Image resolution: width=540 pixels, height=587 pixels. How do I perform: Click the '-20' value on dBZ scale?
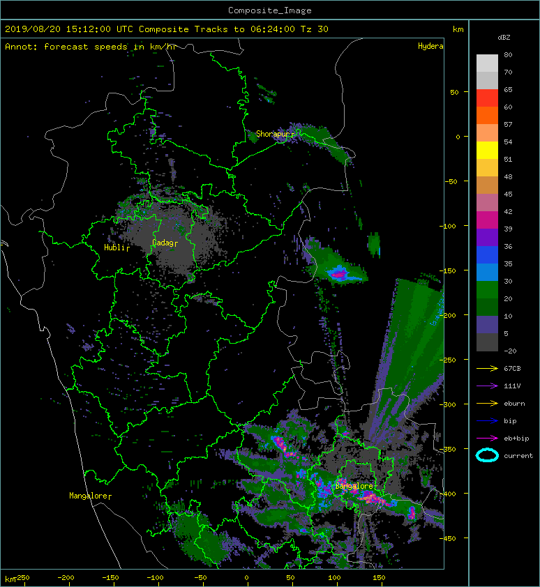510,351
